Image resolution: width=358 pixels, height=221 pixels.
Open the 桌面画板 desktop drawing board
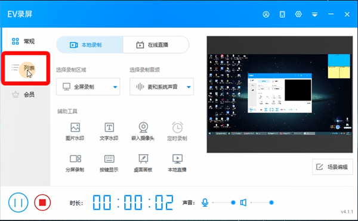[143, 163]
